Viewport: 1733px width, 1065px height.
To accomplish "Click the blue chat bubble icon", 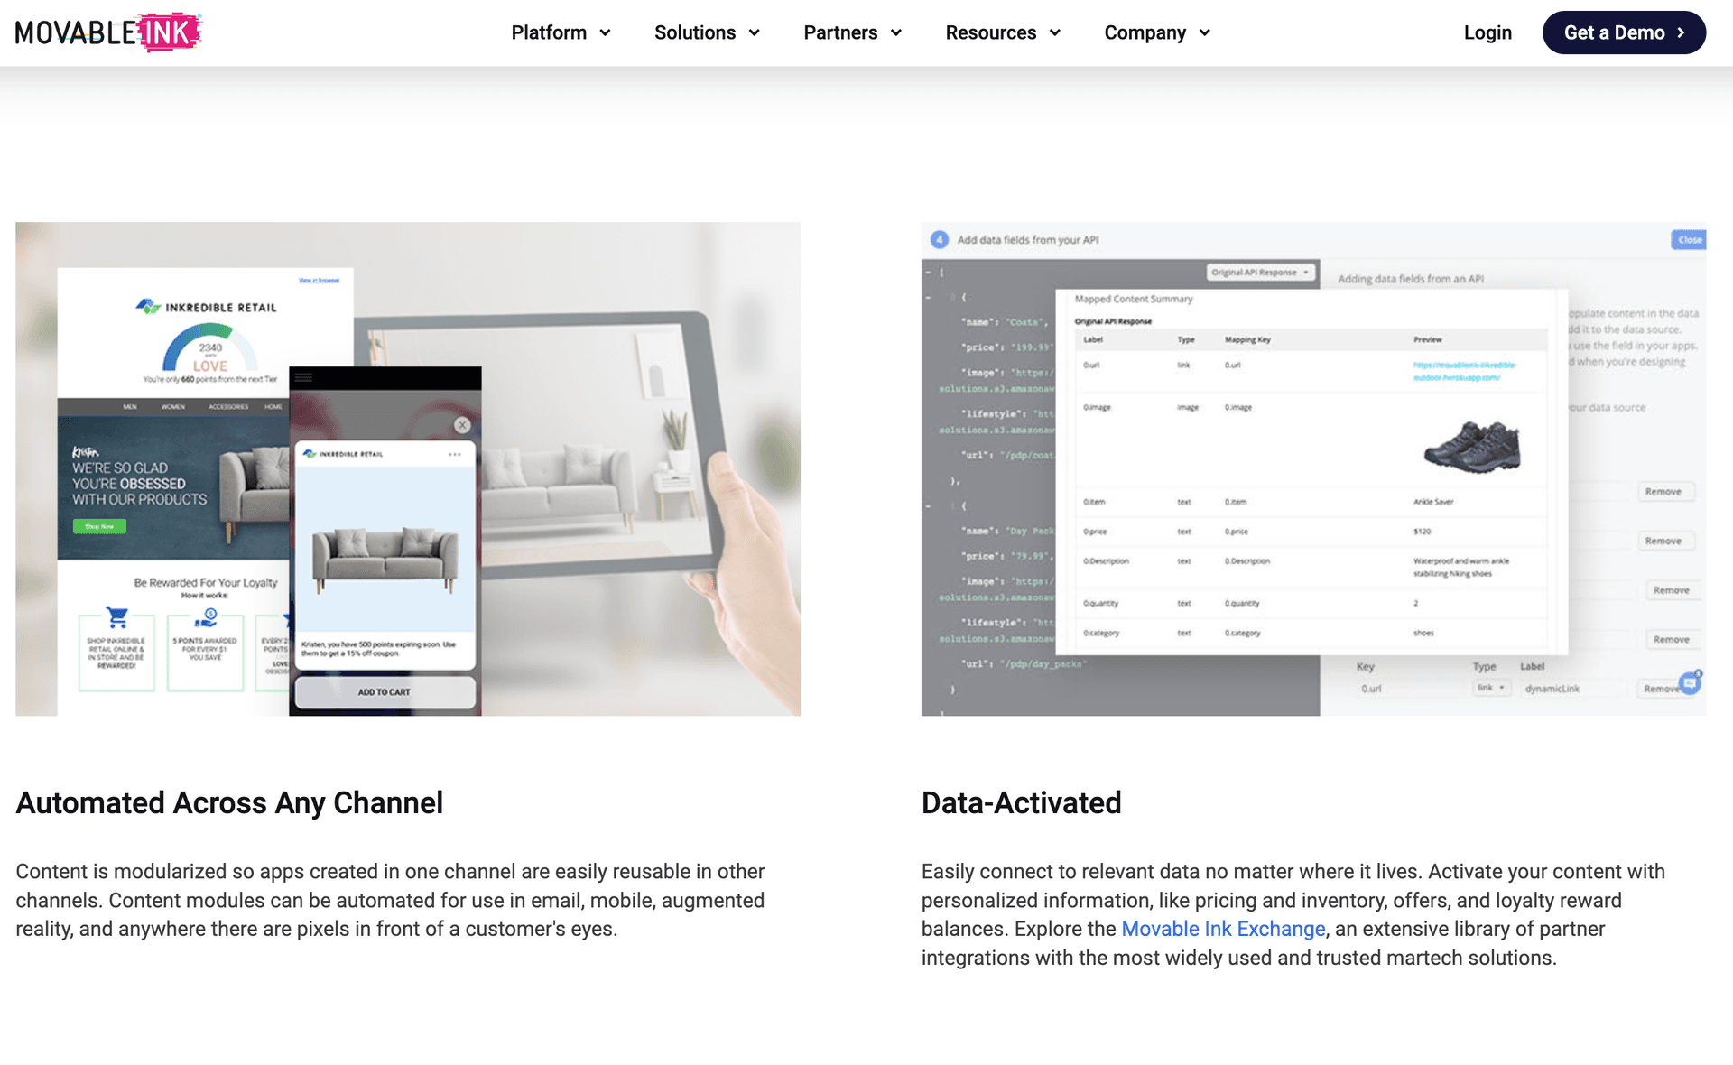I will [x=1690, y=683].
